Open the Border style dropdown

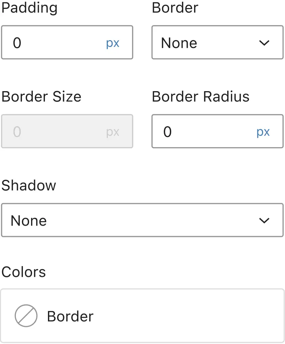tap(217, 43)
